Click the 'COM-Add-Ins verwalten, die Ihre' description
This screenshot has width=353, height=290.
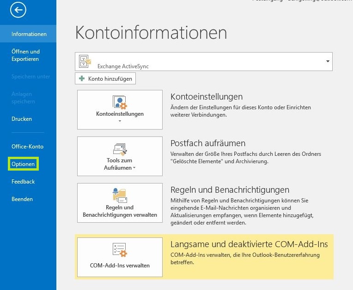tap(245, 259)
